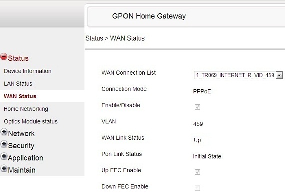Click the Network menu label
Screen dimensions: 285x194
pyautogui.click(x=21, y=133)
